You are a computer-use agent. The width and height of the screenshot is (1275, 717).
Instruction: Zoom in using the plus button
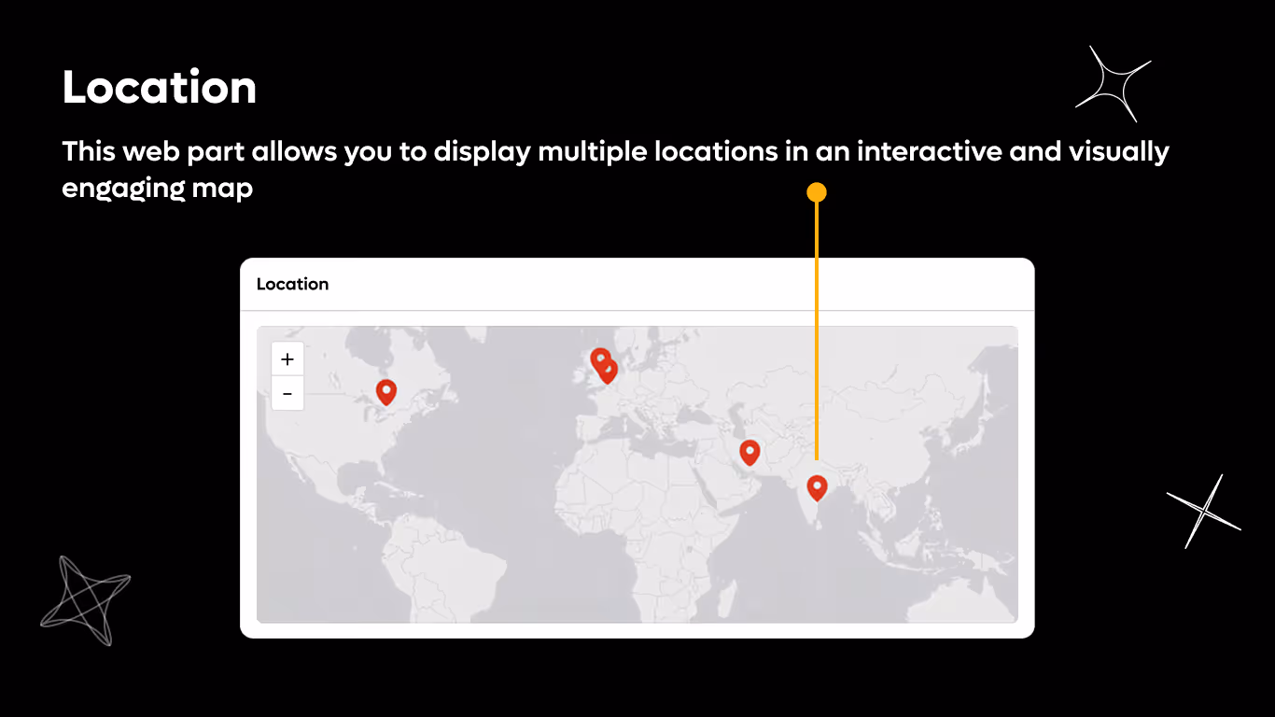point(287,358)
